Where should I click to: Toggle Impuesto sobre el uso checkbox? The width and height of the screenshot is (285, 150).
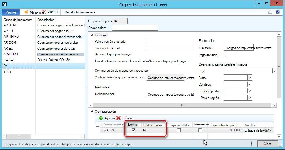pos(200,130)
